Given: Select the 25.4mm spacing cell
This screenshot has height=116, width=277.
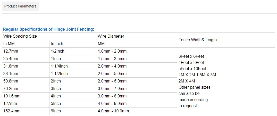Looking at the screenshot, I should coord(11,59).
